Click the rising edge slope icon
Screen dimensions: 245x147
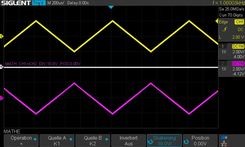[x=225, y=29]
